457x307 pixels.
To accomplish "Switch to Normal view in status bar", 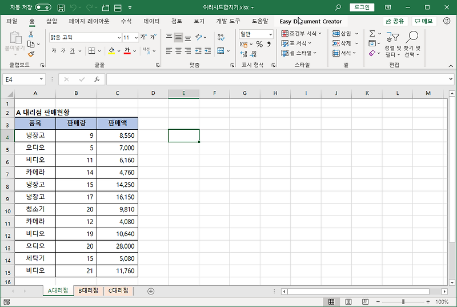I will 331,302.
